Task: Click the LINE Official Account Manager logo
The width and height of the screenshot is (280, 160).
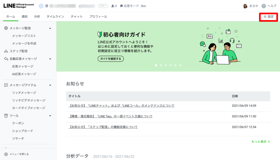Action: pyautogui.click(x=19, y=6)
